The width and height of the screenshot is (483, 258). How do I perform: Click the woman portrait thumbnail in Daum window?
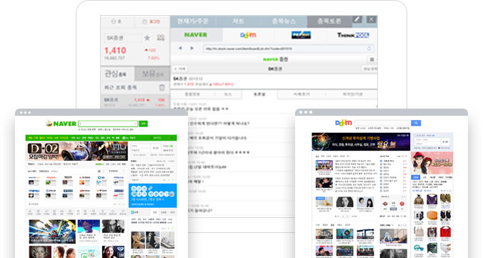click(x=344, y=202)
